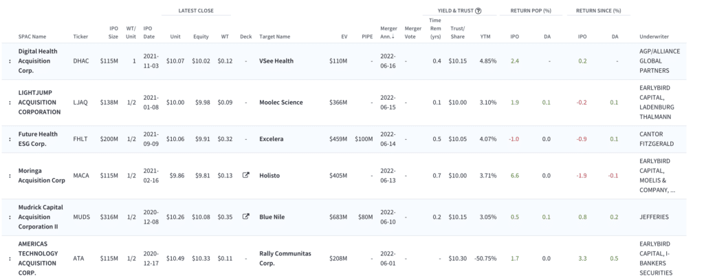
Task: Open row menu dots for Future Health ESG
Action: (10, 139)
